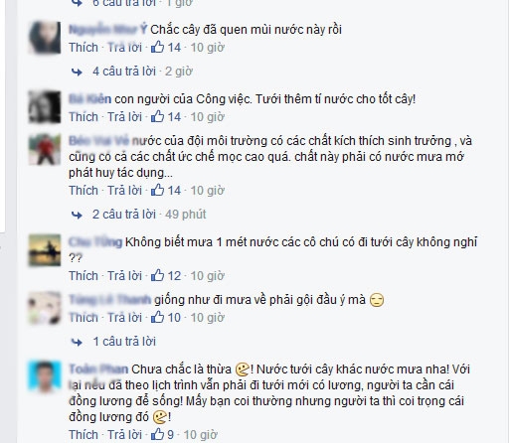Click the reply arrow icon beside '1 câu trả lời'

(x=77, y=342)
